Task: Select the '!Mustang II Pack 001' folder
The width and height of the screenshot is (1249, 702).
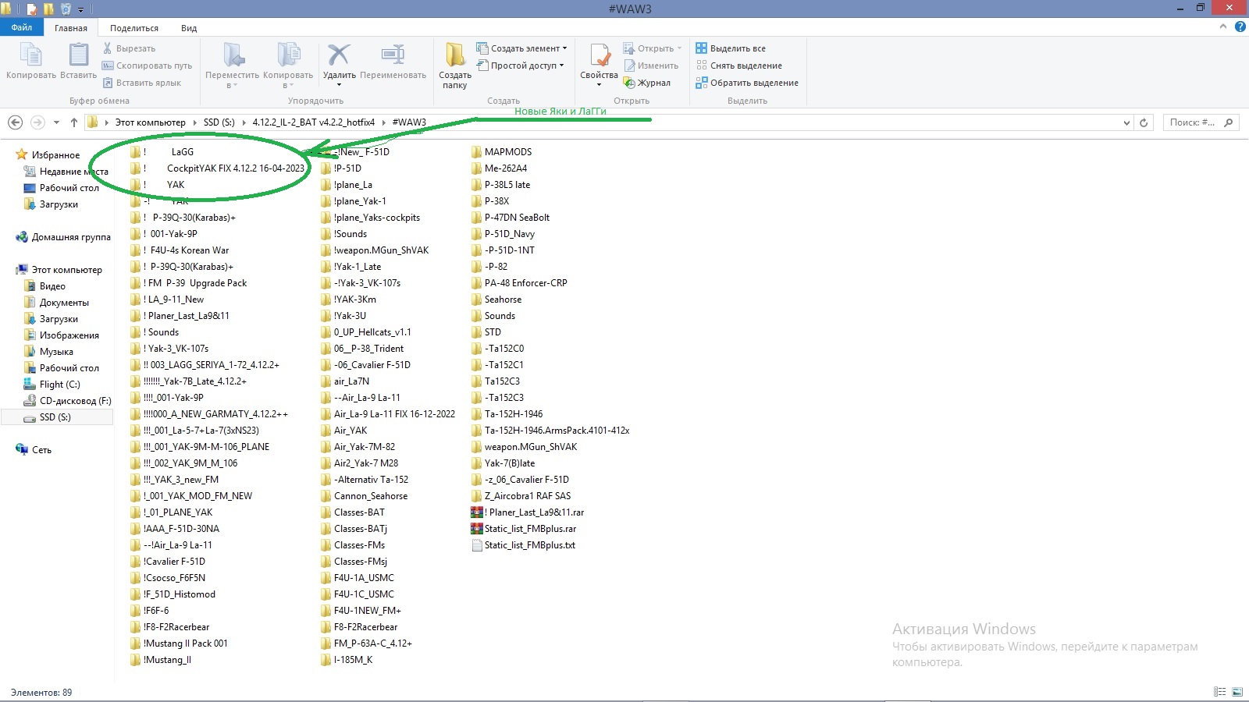Action: click(180, 643)
